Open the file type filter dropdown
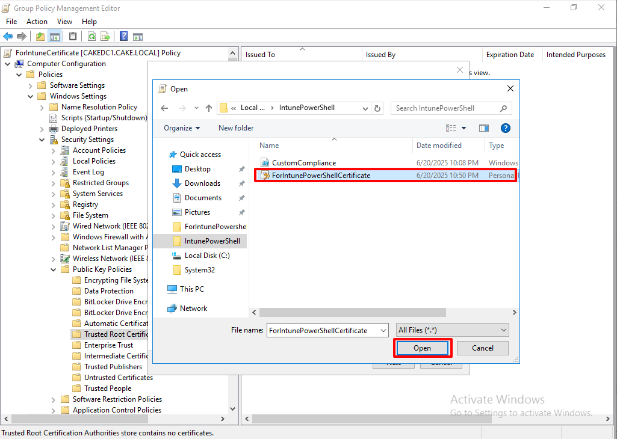This screenshot has height=439, width=617. [452, 330]
